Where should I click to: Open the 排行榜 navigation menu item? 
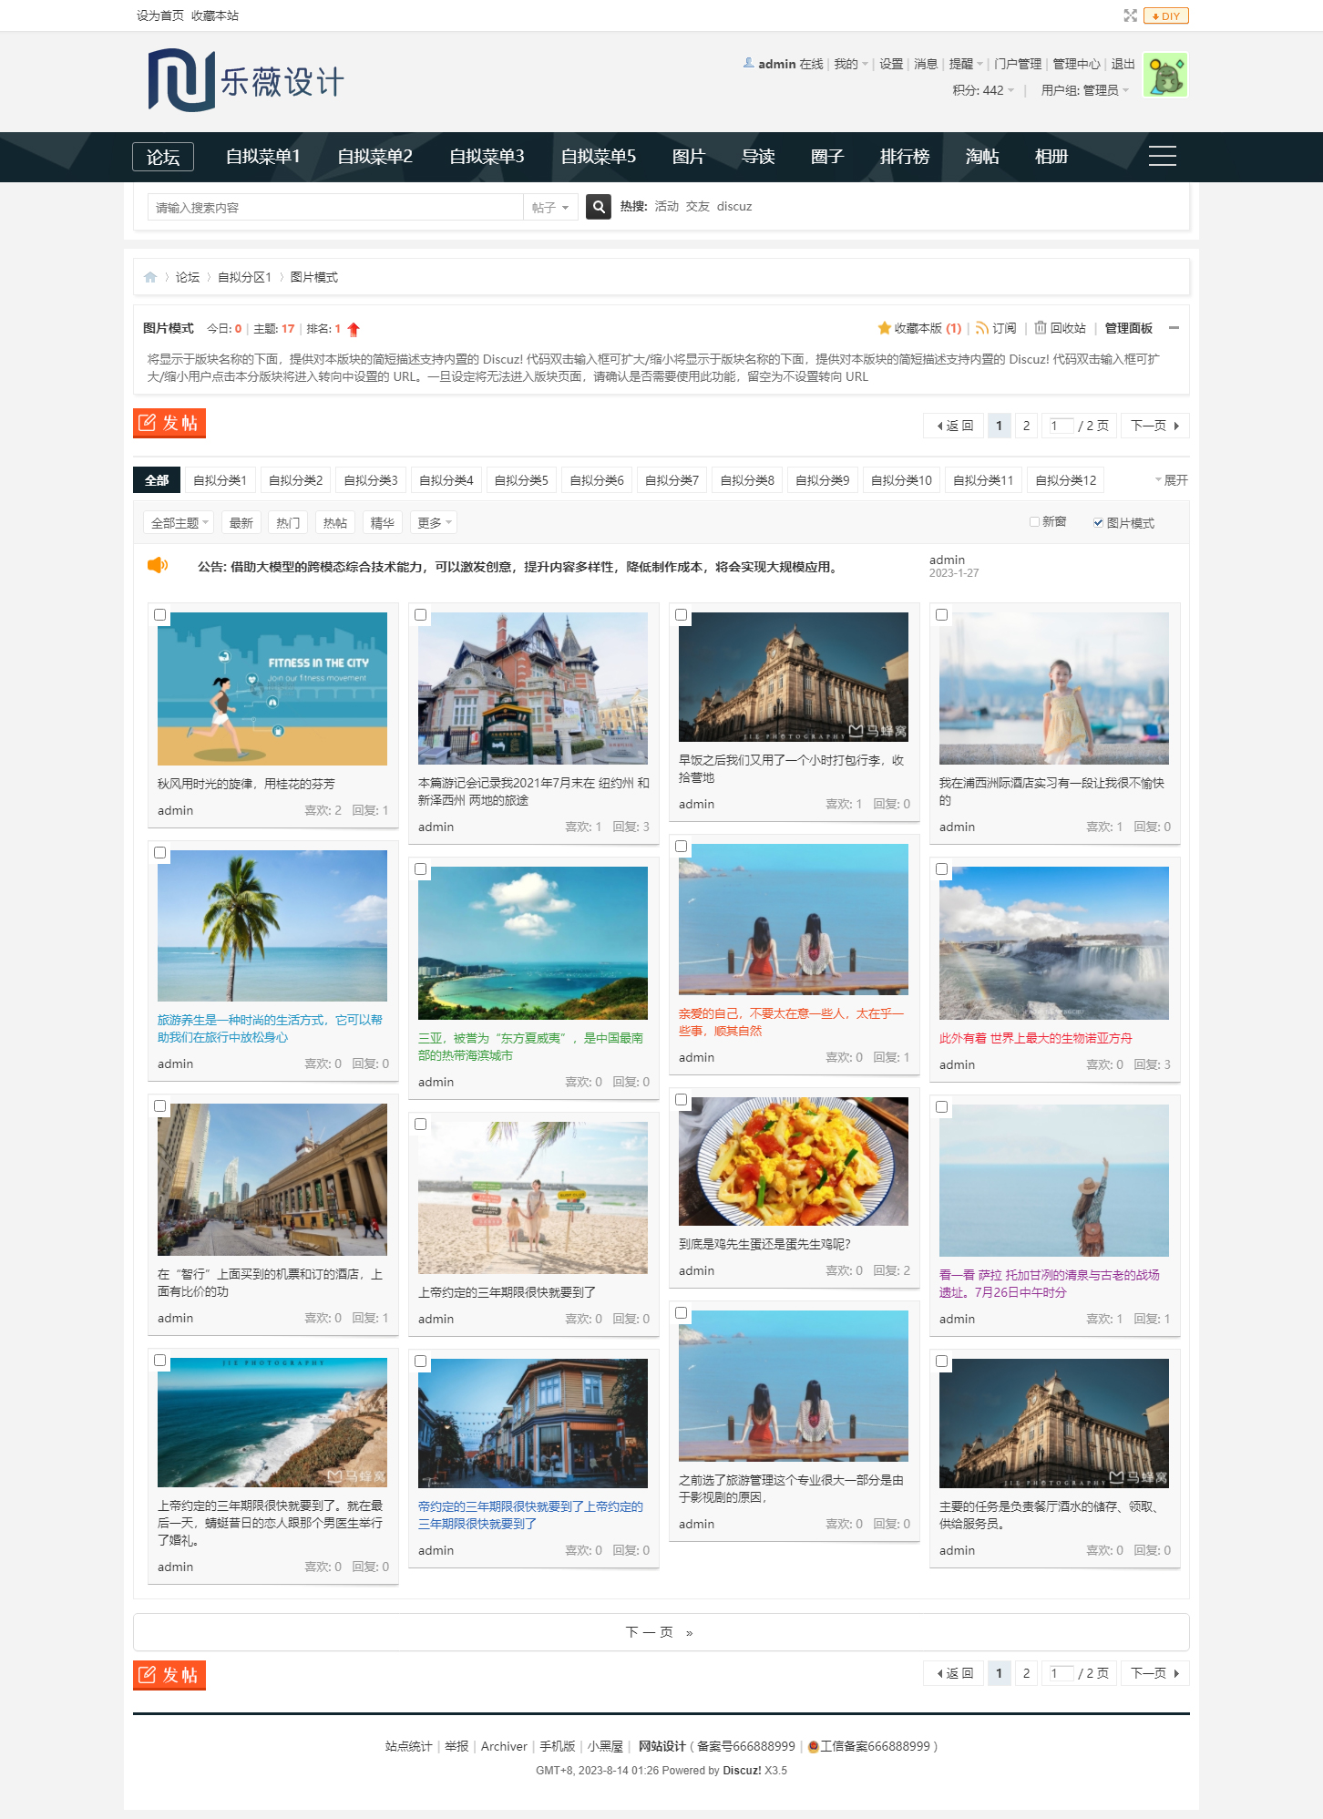pyautogui.click(x=904, y=157)
